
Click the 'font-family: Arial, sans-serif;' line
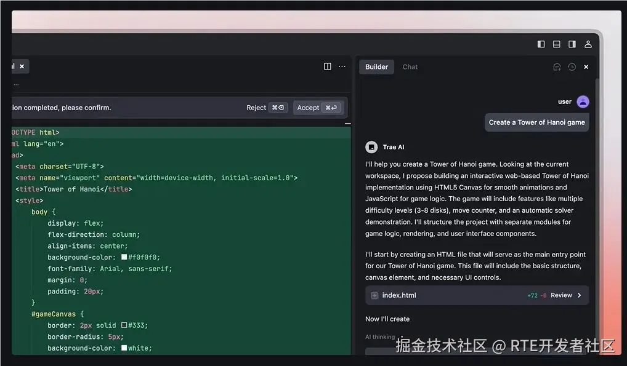point(110,269)
